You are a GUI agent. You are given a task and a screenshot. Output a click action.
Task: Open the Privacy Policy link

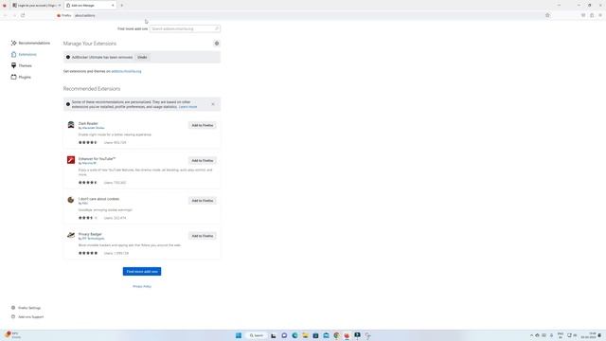(142, 286)
